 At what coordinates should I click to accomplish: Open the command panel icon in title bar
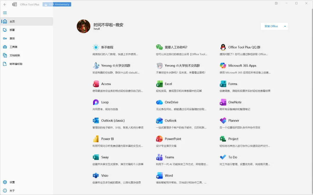(276, 3)
